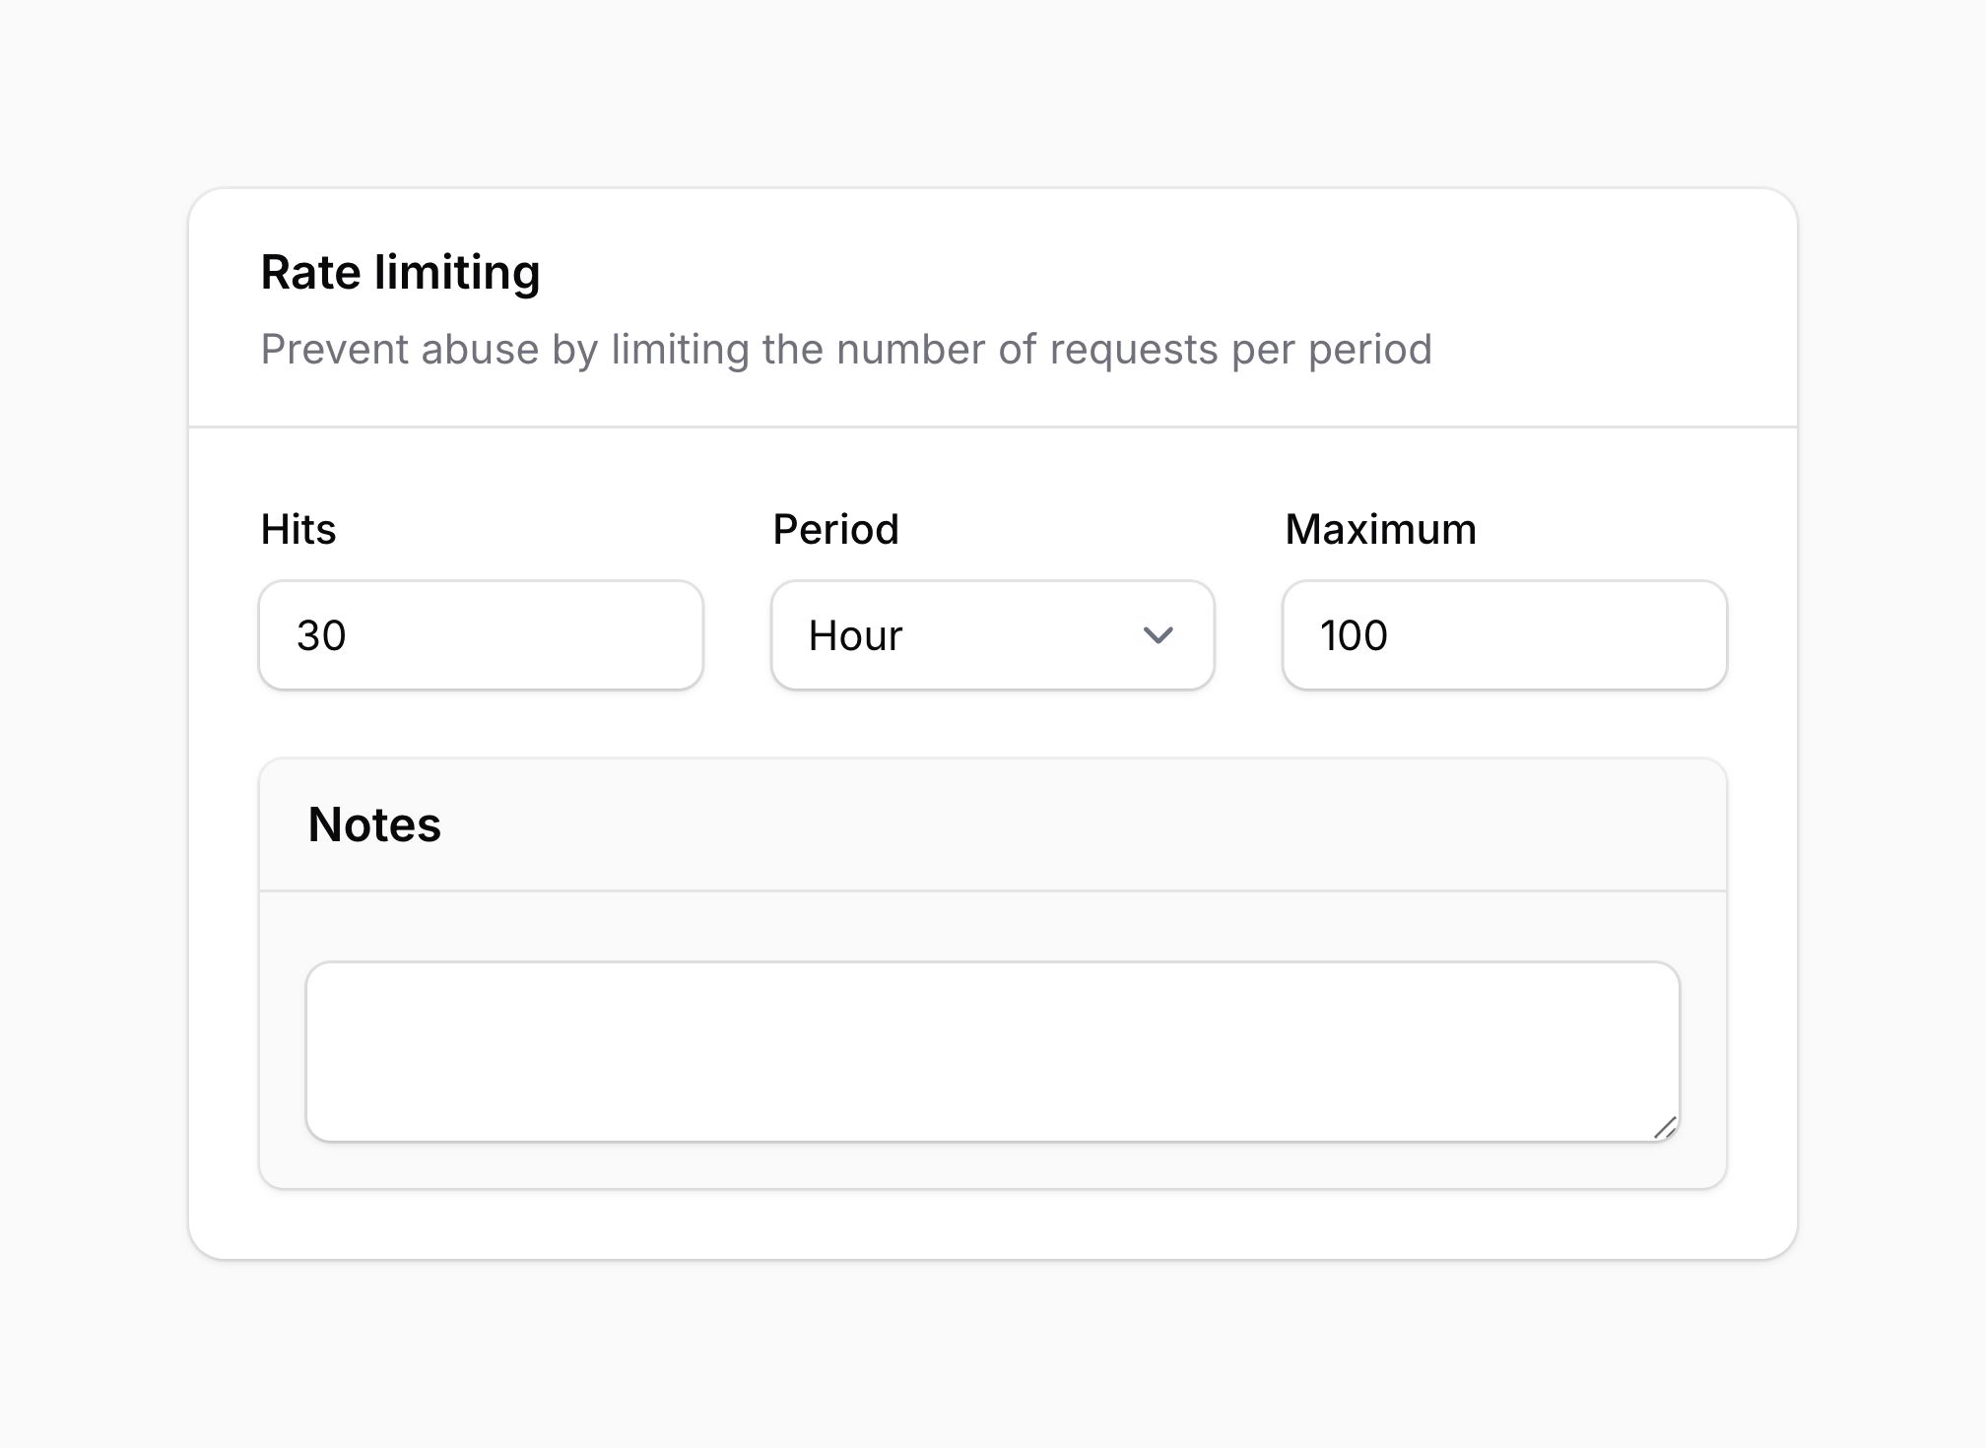Click the Rate limiting title
Screen dimensions: 1986x1448
[400, 272]
